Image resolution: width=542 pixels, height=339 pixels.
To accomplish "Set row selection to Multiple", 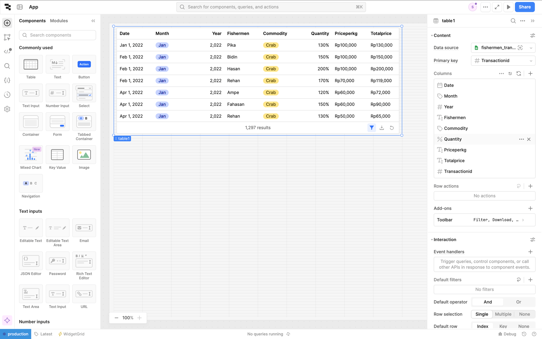I will pyautogui.click(x=503, y=314).
